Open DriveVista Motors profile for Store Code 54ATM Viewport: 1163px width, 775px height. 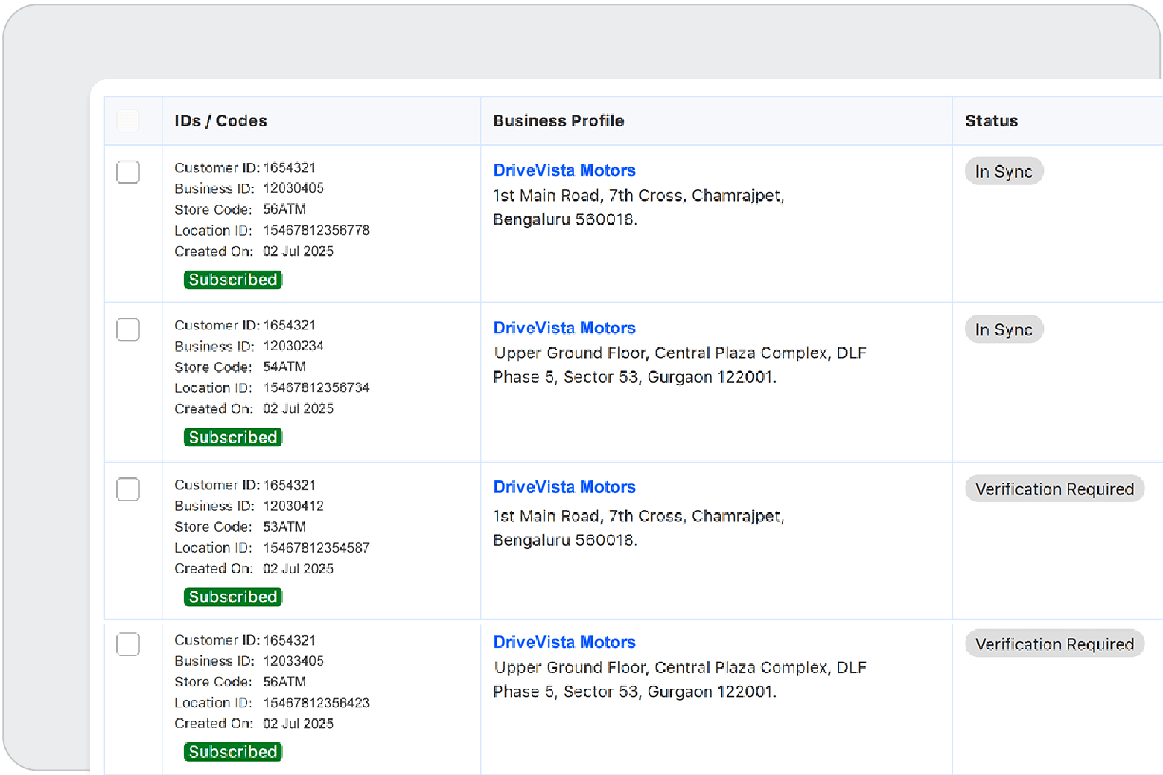click(564, 328)
